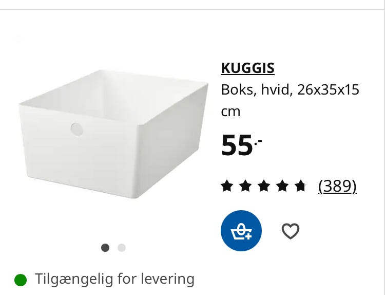Click the fourth rating star
The height and width of the screenshot is (295, 385).
(x=282, y=186)
